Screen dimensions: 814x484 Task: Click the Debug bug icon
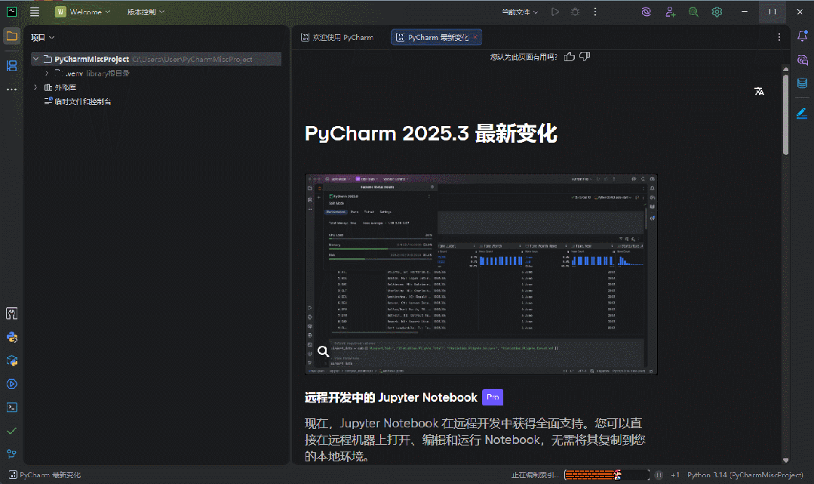(575, 11)
